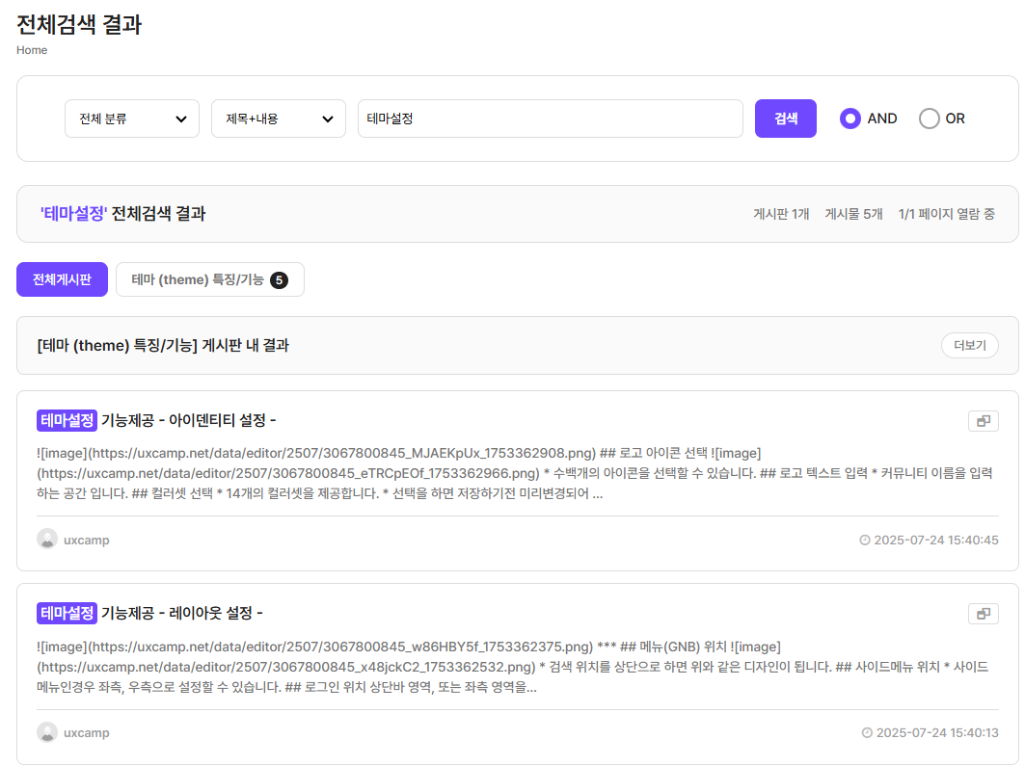
Task: Click uxcamp author name on first result
Action: point(86,541)
